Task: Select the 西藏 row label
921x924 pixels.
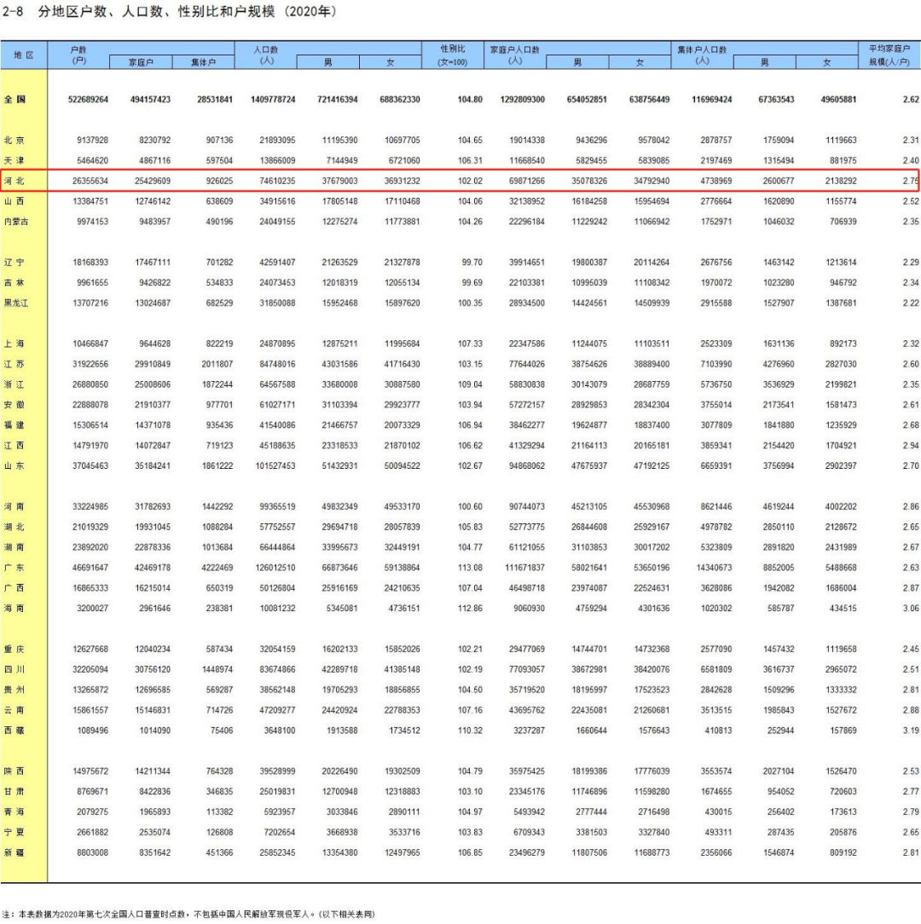Action: click(x=14, y=731)
